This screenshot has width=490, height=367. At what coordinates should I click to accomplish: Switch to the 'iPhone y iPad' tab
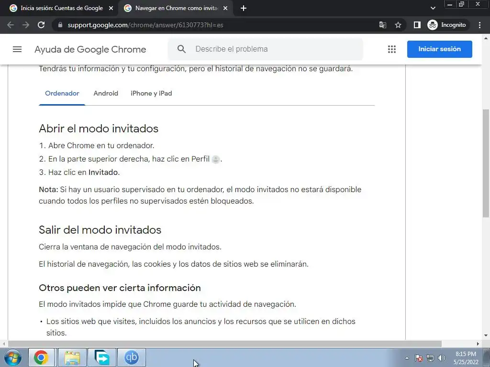click(x=151, y=93)
